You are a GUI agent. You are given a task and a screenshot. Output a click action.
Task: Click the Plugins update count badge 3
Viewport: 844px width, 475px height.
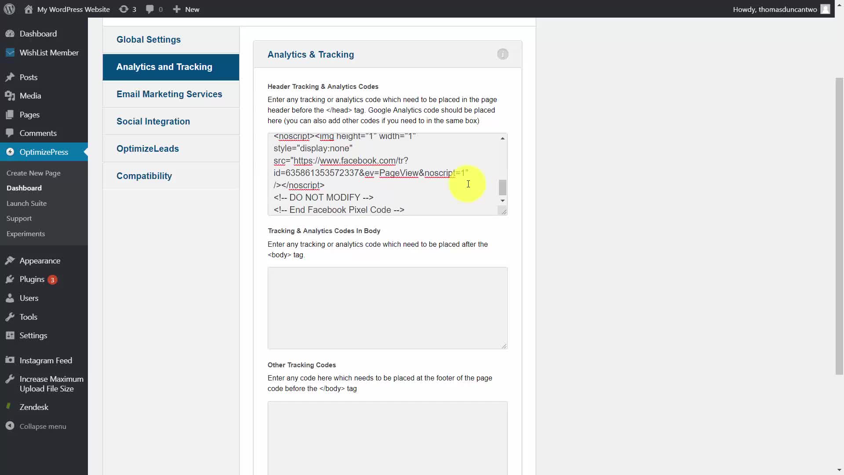pos(52,280)
